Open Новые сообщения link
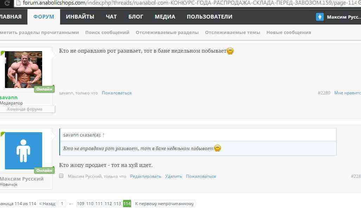Screen dimensions: 361x209 tap(289, 32)
